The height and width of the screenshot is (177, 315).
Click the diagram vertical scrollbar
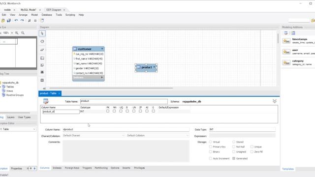pos(278,38)
